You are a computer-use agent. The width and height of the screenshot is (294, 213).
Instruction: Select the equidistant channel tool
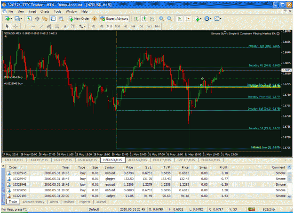[49, 26]
